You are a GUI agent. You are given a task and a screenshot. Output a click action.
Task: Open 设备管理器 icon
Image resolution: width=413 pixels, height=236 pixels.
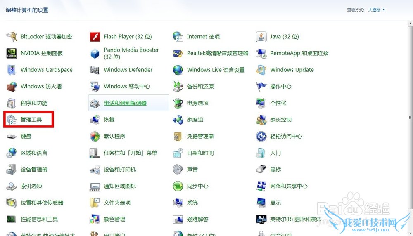point(12,170)
